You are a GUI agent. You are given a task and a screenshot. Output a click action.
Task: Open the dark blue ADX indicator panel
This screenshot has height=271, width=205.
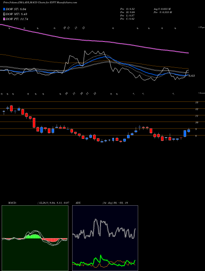pos(105,238)
